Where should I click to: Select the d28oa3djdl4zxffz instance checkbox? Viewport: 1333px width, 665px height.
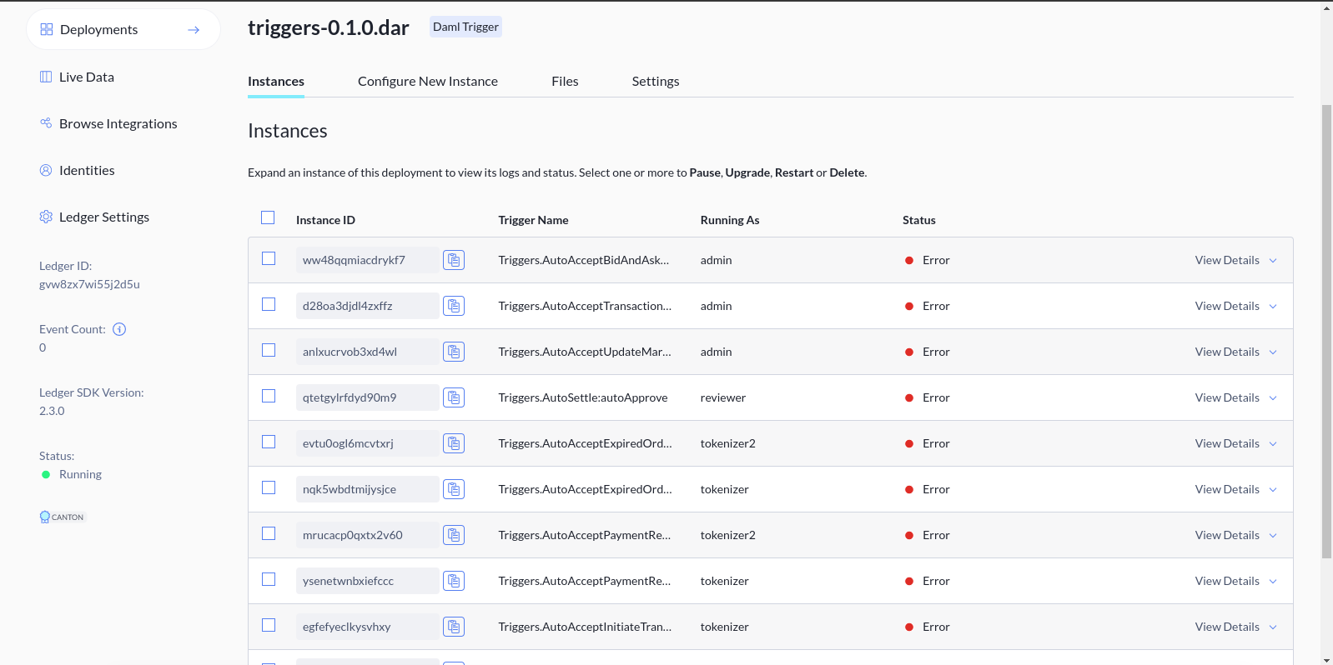click(269, 304)
